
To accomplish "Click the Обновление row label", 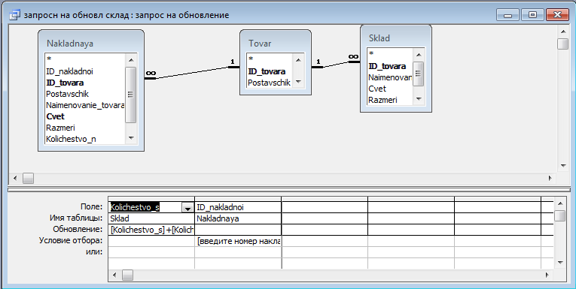I will (x=78, y=229).
